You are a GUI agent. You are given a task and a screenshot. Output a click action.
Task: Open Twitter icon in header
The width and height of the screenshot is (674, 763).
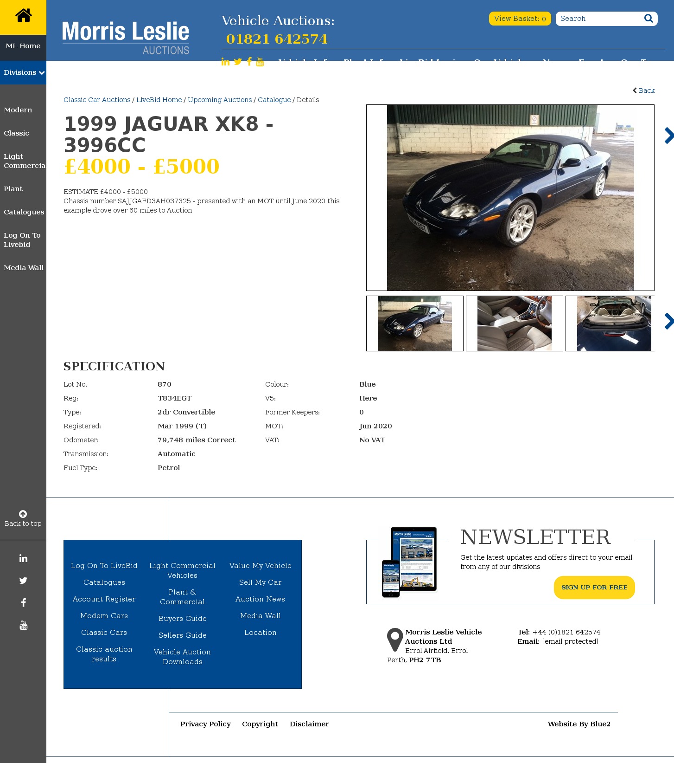(x=238, y=62)
